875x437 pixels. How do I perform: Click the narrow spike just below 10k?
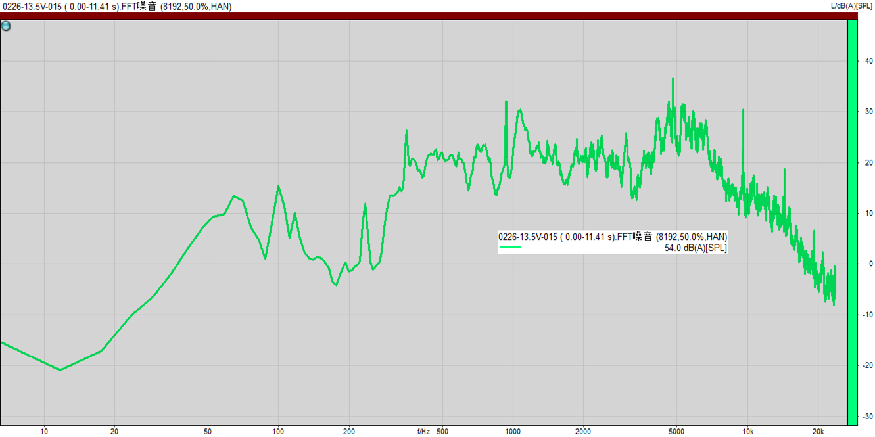pos(743,110)
